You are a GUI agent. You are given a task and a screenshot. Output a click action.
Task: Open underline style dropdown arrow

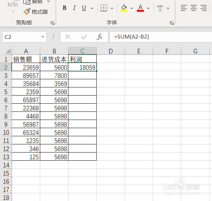[92, 8]
